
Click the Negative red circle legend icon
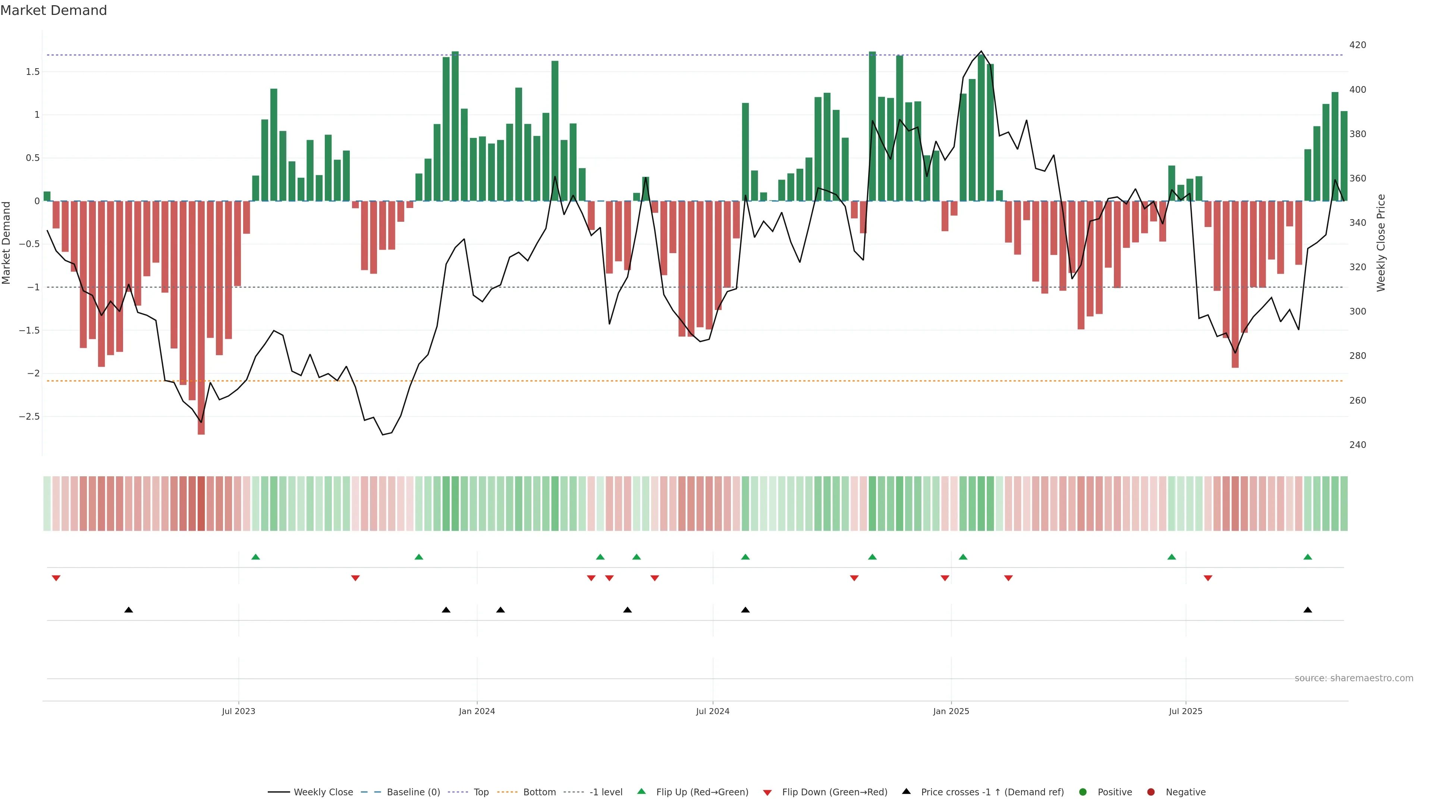(1151, 792)
